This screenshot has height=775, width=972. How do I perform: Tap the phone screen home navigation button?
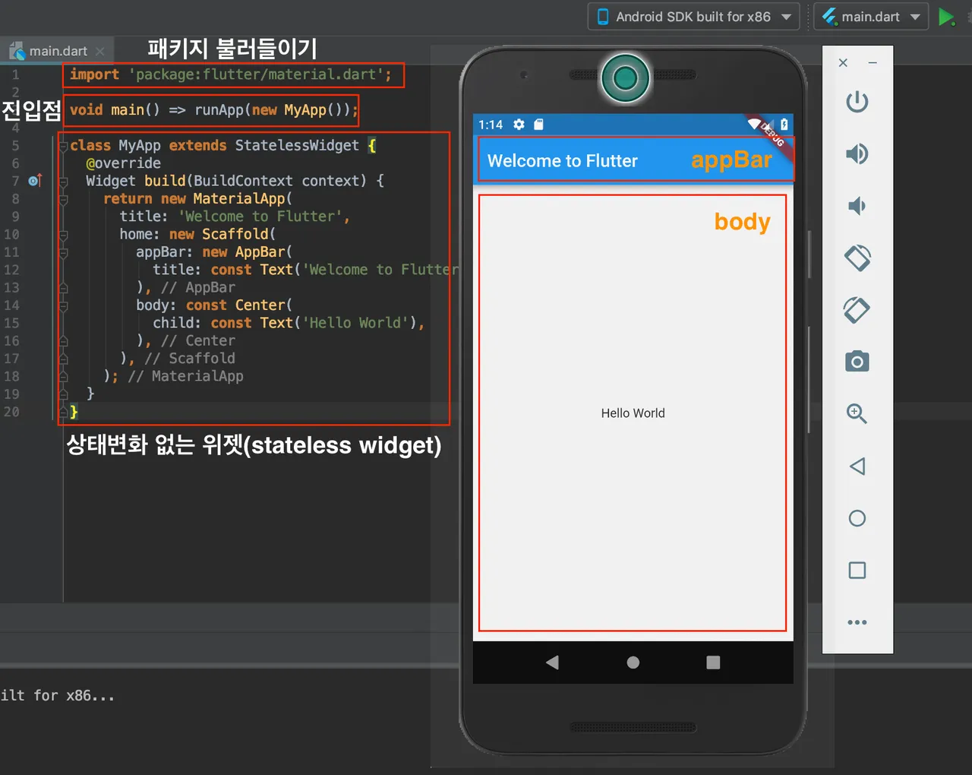point(633,663)
